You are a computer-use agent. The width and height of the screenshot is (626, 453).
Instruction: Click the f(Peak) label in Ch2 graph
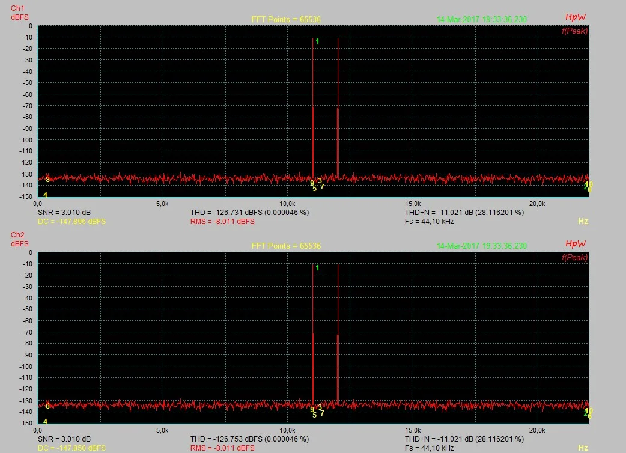574,257
